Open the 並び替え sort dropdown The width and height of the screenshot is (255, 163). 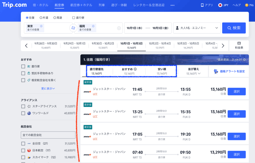click(x=193, y=71)
